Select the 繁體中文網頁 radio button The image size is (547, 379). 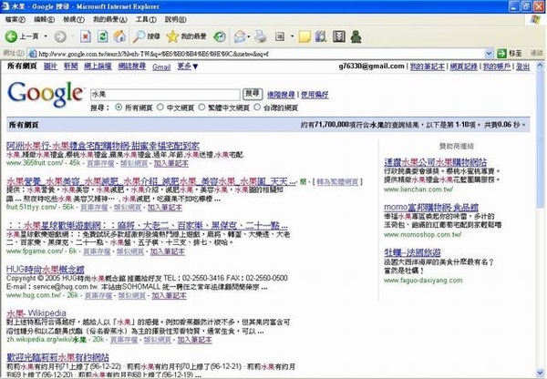[201, 108]
